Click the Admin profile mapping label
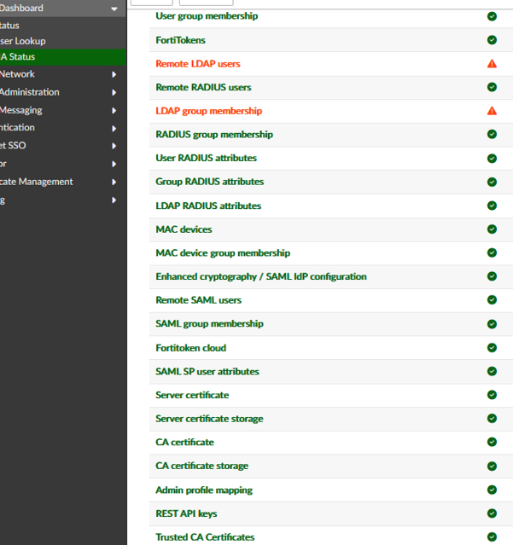 pyautogui.click(x=204, y=490)
